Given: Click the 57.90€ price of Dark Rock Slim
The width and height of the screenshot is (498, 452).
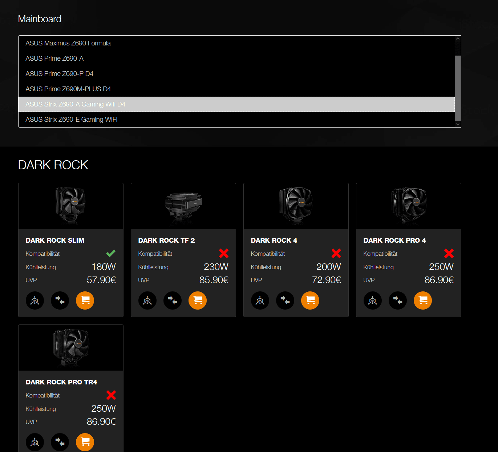Looking at the screenshot, I should click(x=101, y=280).
